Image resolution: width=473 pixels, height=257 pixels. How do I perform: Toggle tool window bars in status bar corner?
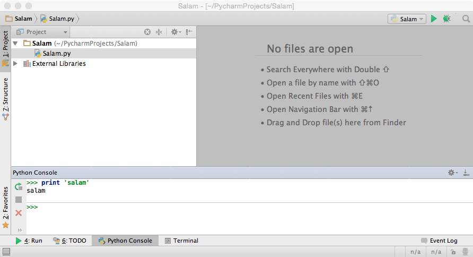click(5, 252)
